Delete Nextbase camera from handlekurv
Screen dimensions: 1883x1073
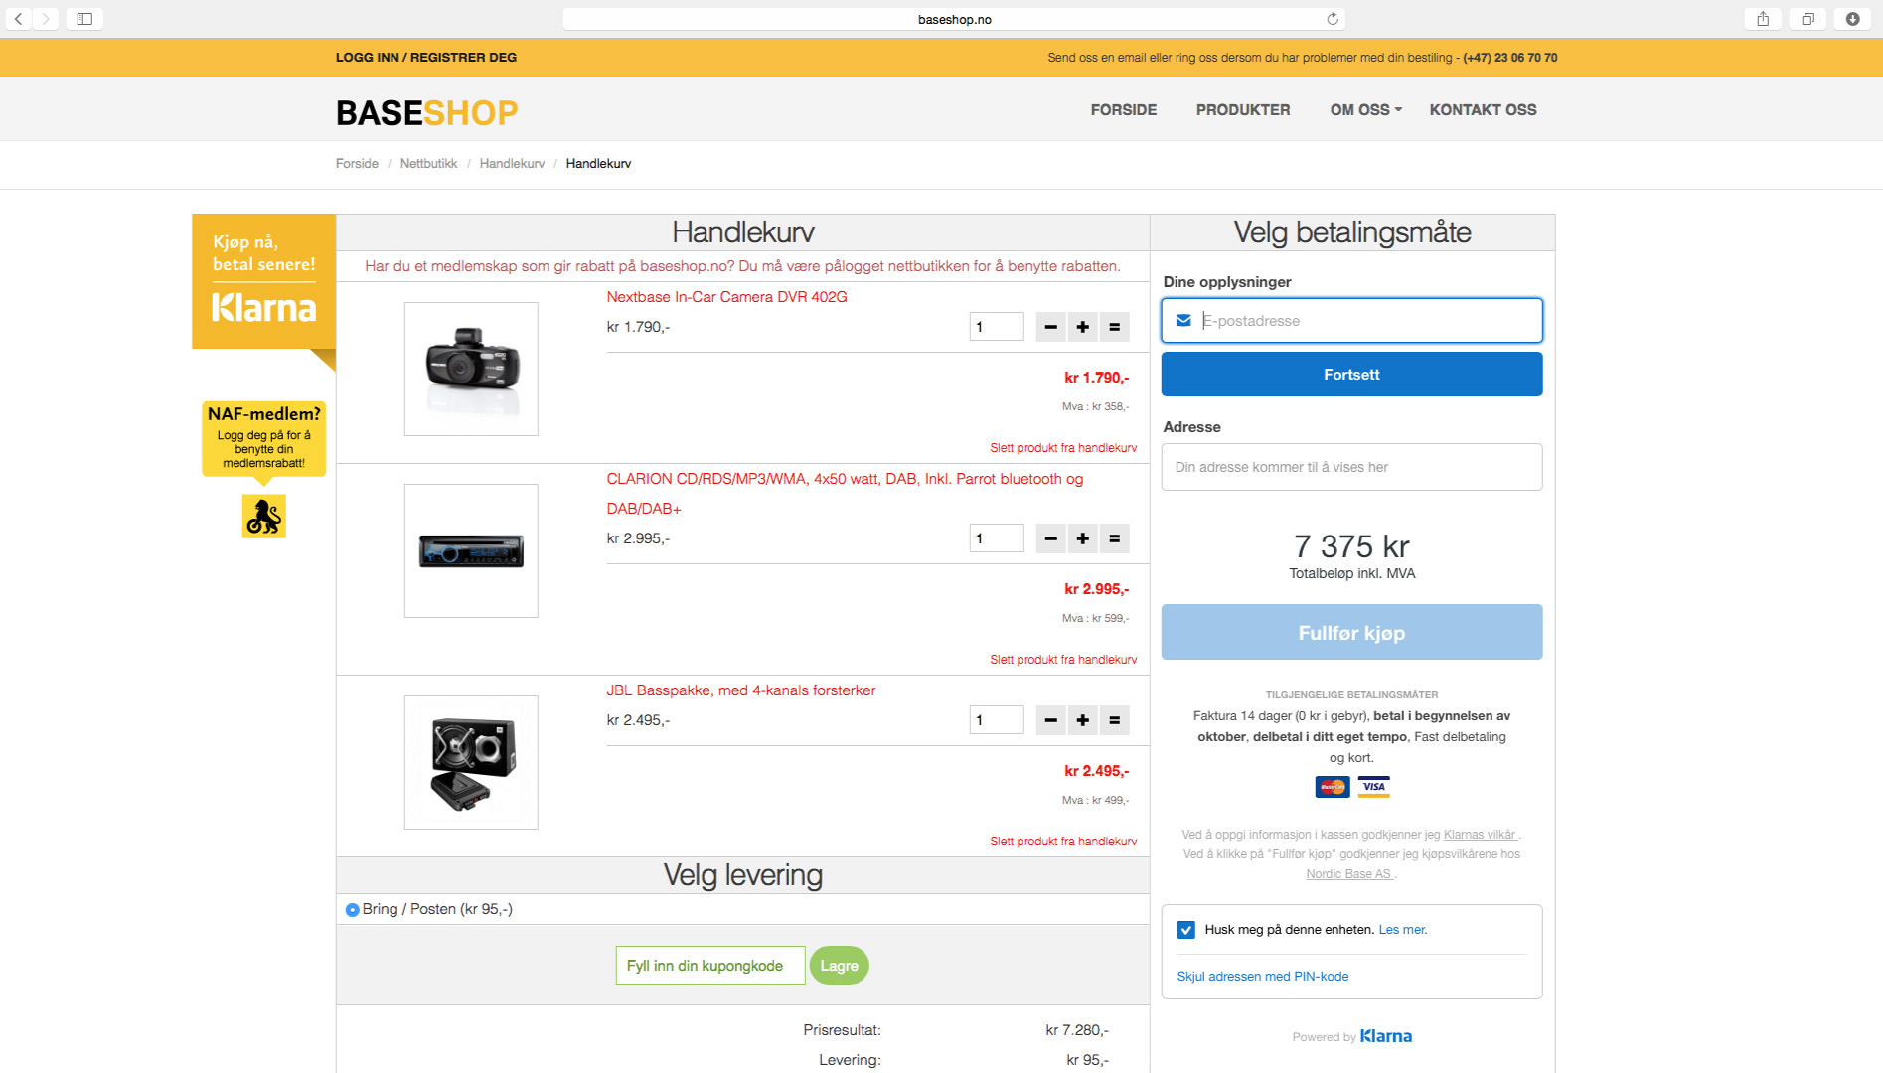[1063, 448]
